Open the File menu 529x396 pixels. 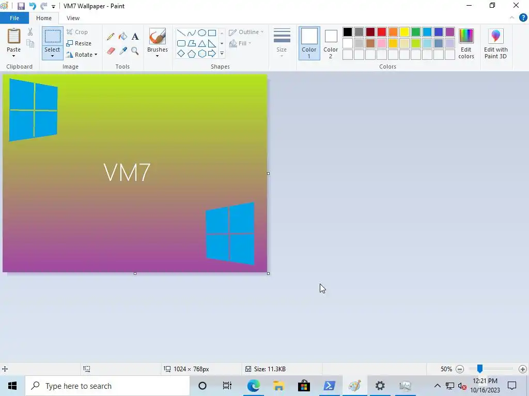point(14,18)
